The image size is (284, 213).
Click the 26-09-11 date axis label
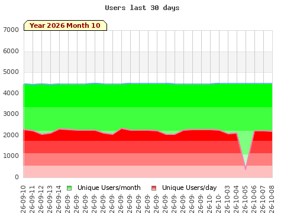click(32, 199)
